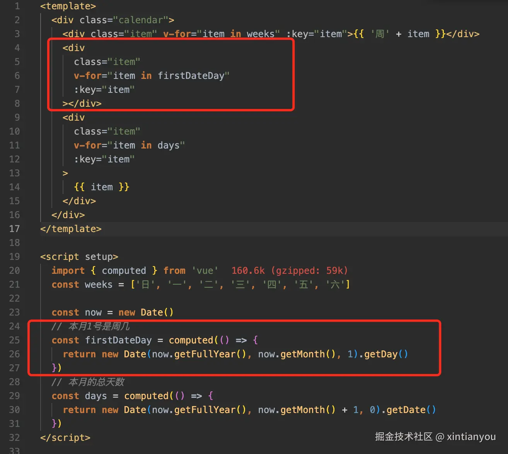The image size is (508, 454).
Task: Click "computed" call on line 25
Action: 191,340
